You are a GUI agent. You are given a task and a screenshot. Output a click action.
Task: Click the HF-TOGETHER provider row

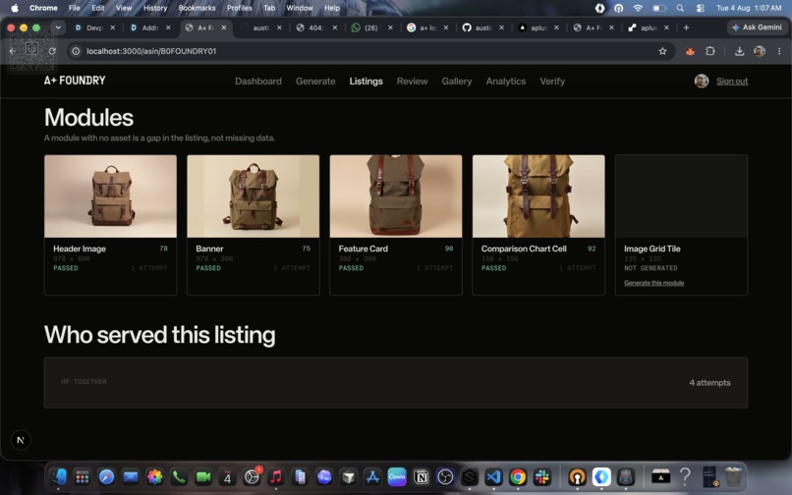coord(396,382)
